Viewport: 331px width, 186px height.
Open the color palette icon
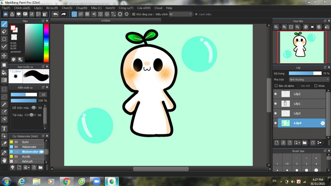[14, 60]
